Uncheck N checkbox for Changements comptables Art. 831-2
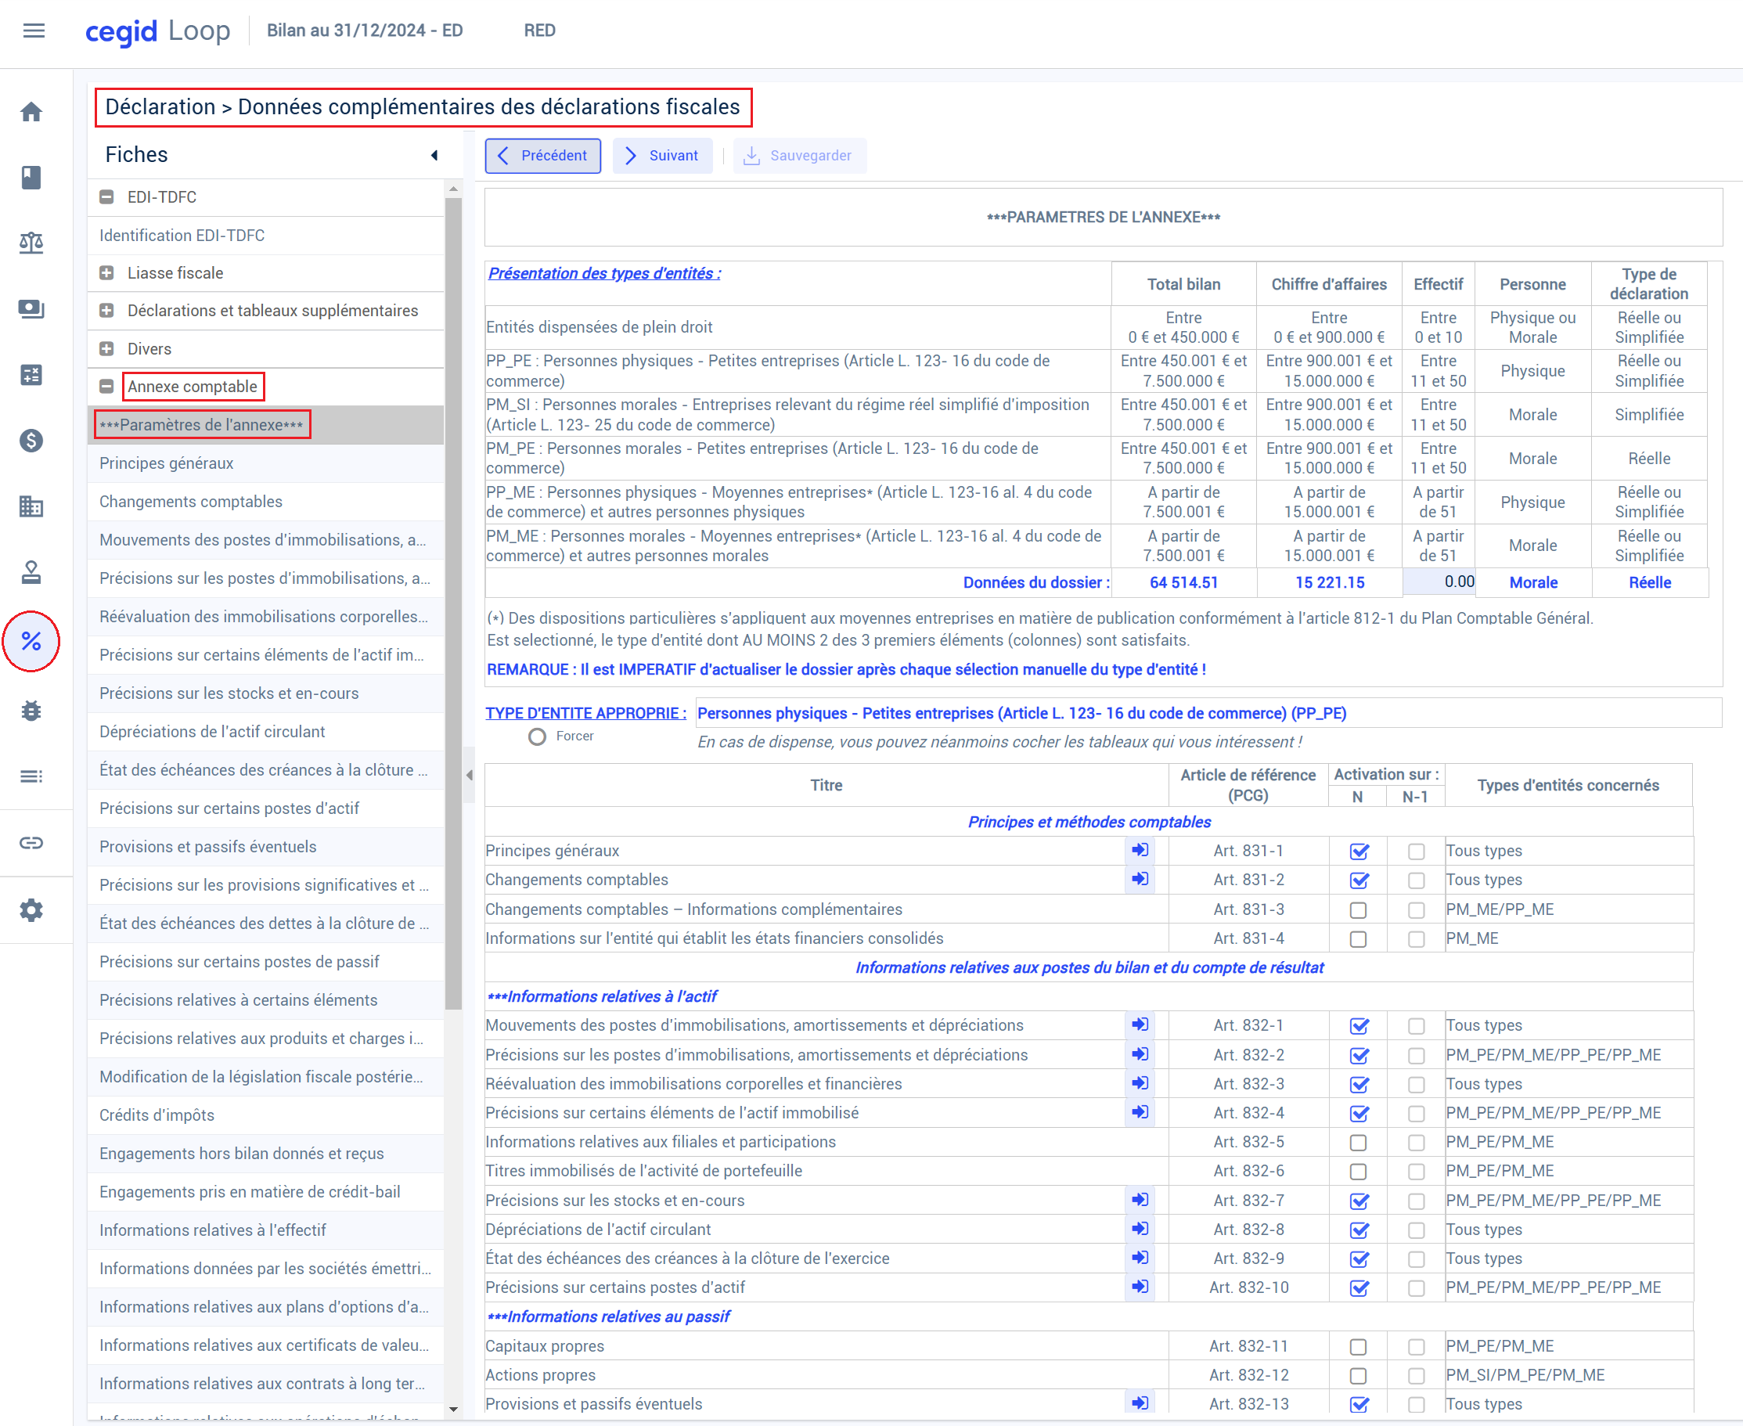 (1359, 880)
